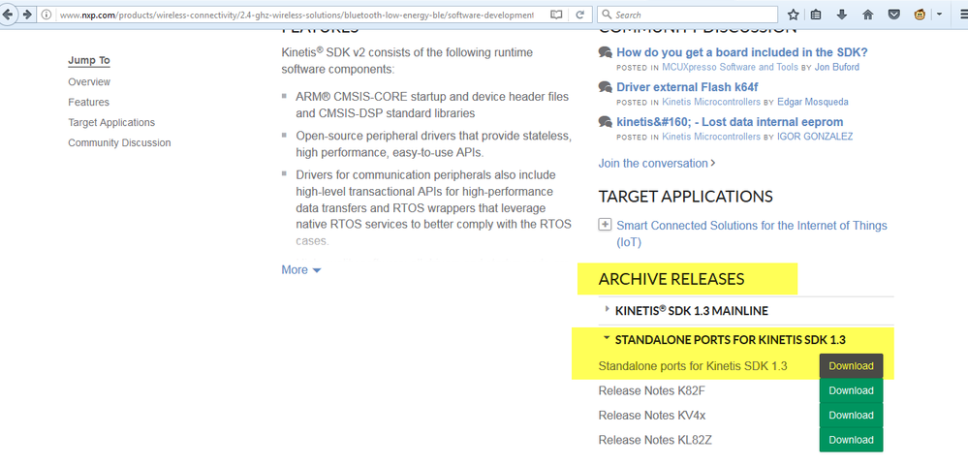Screen dimensions: 968x465
Task: Jump to the Overview section
Action: [x=89, y=82]
